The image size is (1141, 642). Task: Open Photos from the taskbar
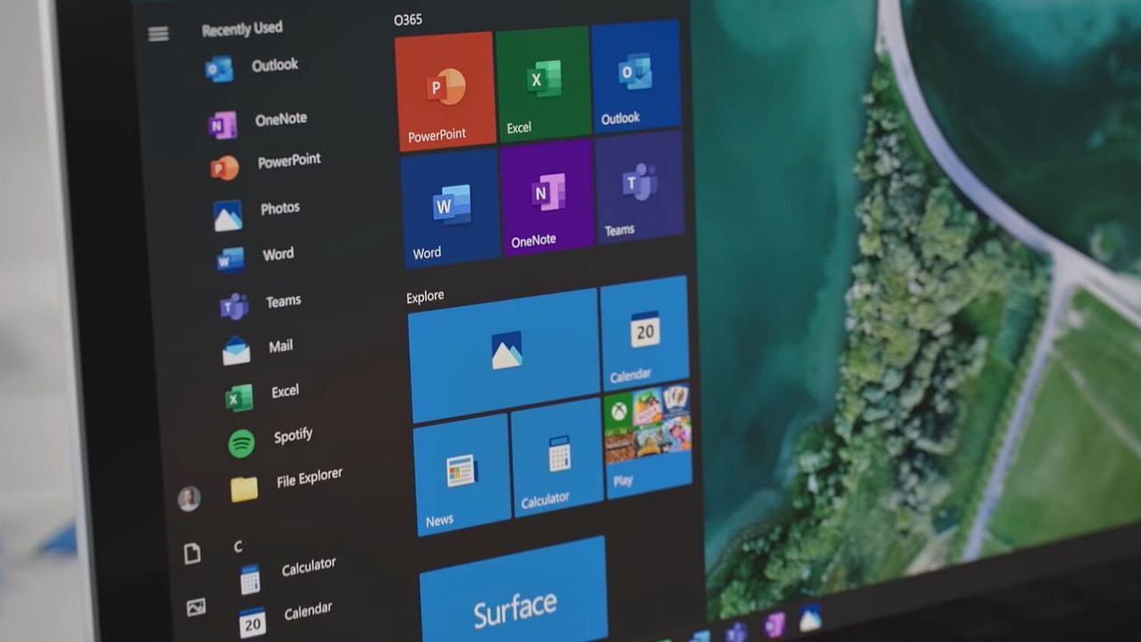coord(810,617)
